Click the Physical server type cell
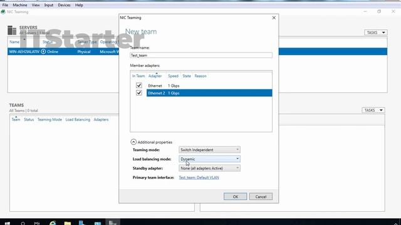Viewport: 401px width, 225px height. [x=84, y=51]
